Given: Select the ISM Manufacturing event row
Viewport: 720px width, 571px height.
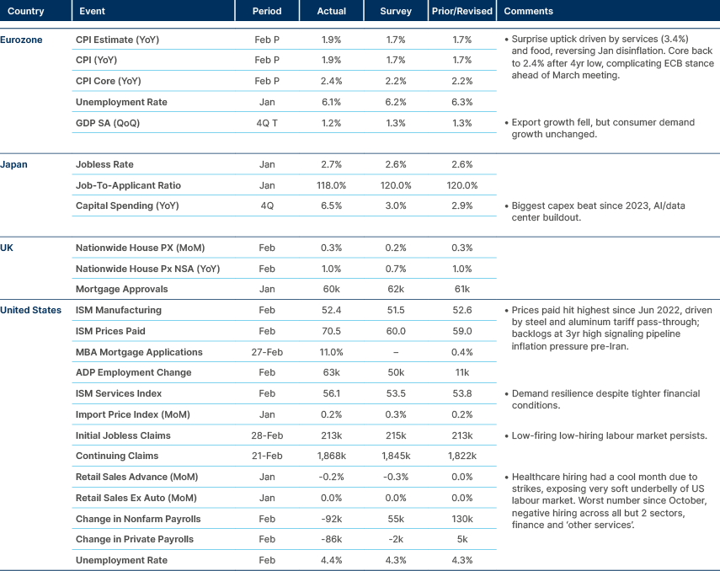Looking at the screenshot, I should [117, 310].
